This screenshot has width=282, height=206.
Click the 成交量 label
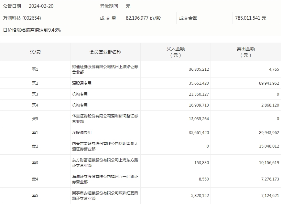tap(108, 18)
